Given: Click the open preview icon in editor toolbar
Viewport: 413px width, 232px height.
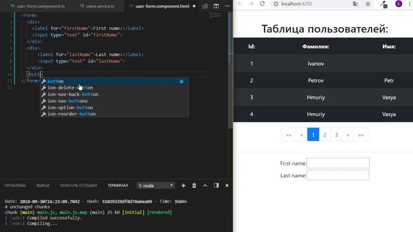Looking at the screenshot, I should point(205,6).
